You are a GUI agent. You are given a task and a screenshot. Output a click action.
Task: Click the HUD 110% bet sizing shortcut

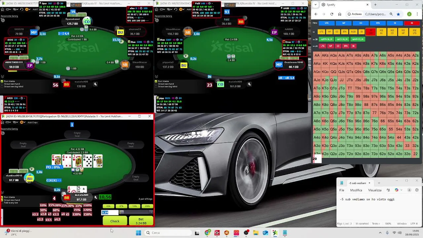(87, 206)
